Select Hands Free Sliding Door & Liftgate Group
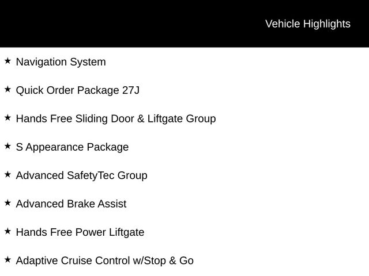 (x=116, y=119)
